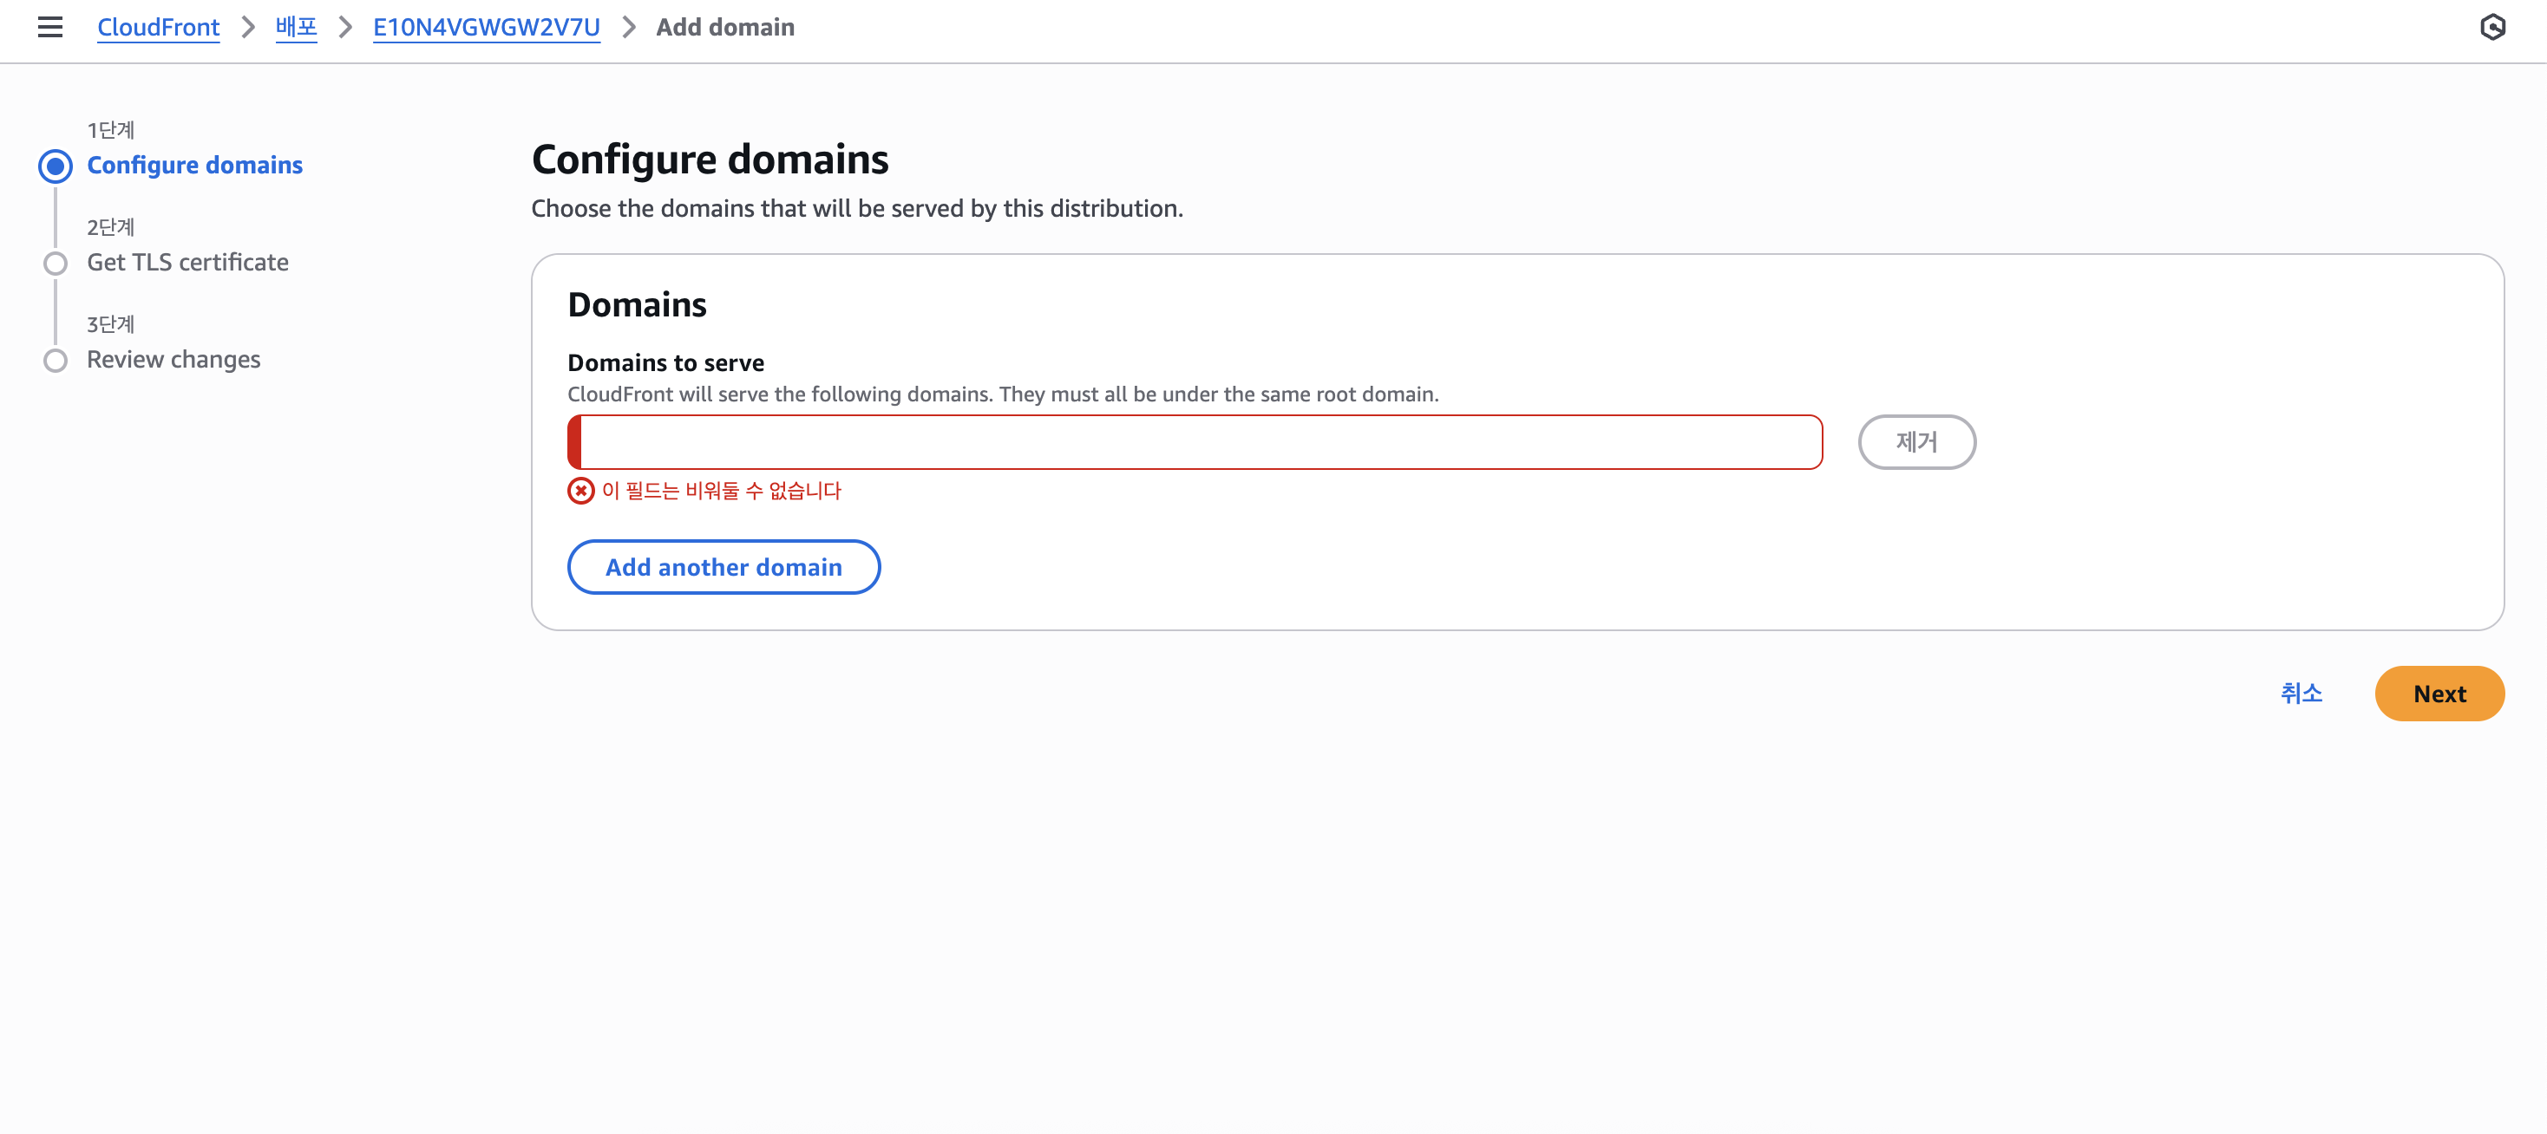Click the red error icon below input

click(x=580, y=491)
